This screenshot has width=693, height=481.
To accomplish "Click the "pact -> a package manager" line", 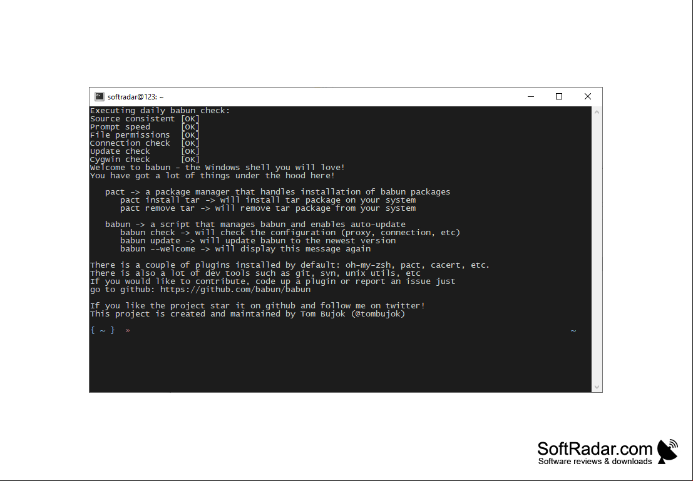I will pos(277,191).
